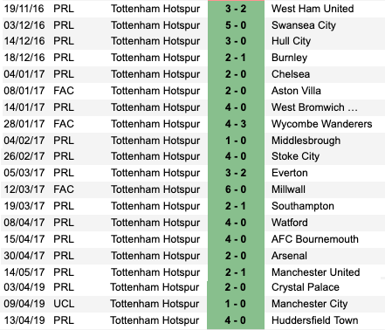The height and width of the screenshot is (330, 385).
Task: Click the Hull City opponent name
Action: pos(291,41)
